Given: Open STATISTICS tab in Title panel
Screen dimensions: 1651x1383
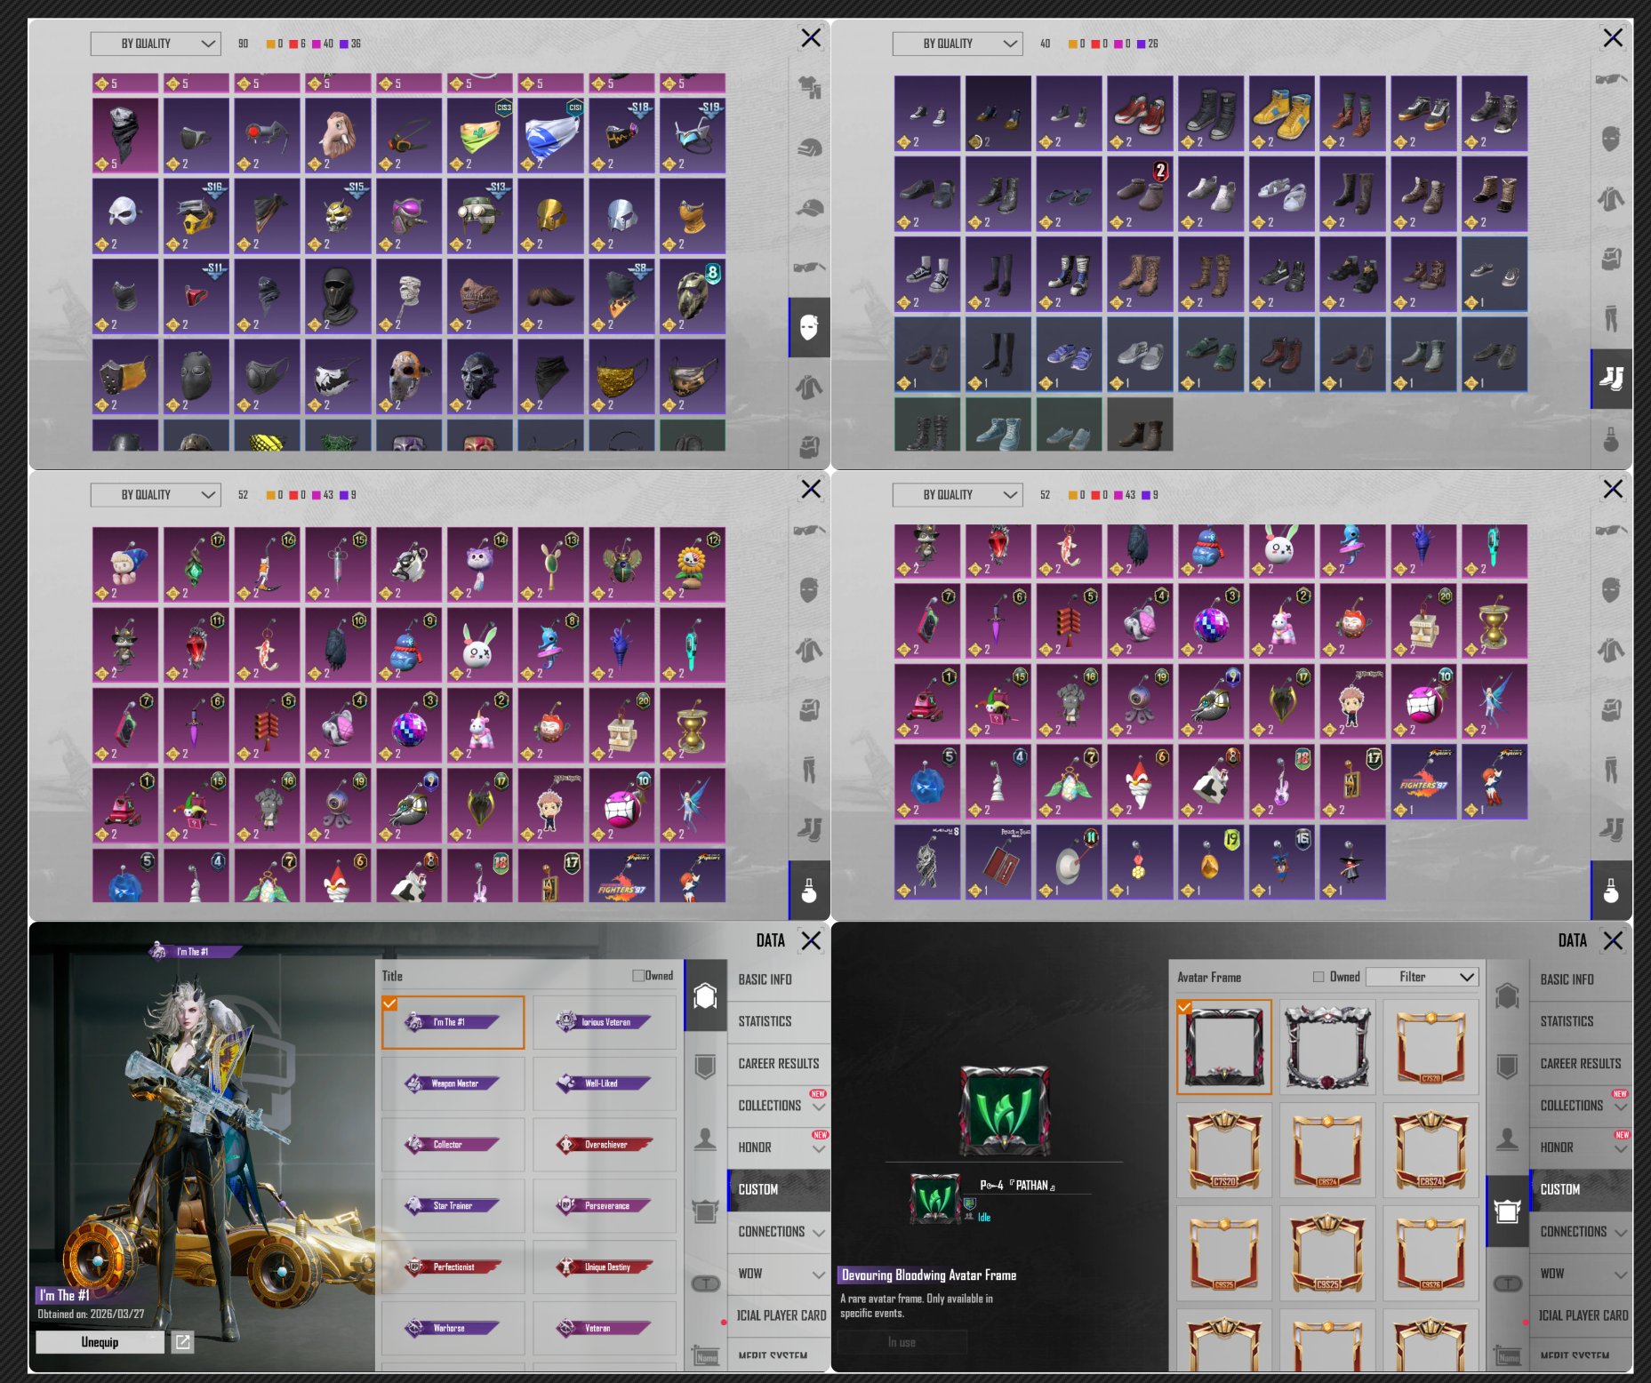Looking at the screenshot, I should point(779,1021).
